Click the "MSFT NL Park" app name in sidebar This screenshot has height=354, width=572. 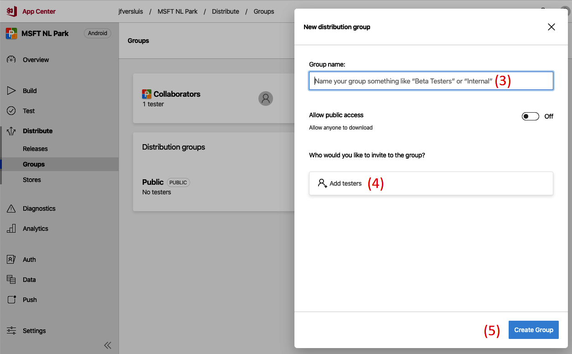click(45, 33)
